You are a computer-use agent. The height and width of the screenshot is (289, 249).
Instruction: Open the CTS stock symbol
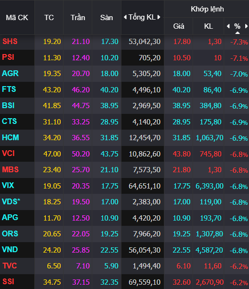point(10,121)
